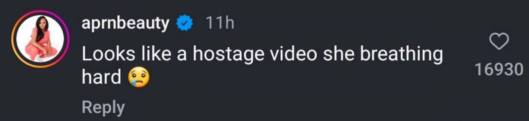View story via the gradient ring
The height and width of the screenshot is (121, 529).
pos(41,39)
